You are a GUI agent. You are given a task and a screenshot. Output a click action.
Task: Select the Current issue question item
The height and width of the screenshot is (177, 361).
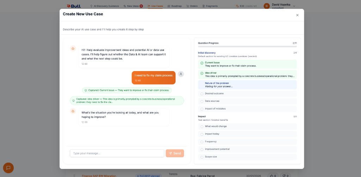point(247,64)
